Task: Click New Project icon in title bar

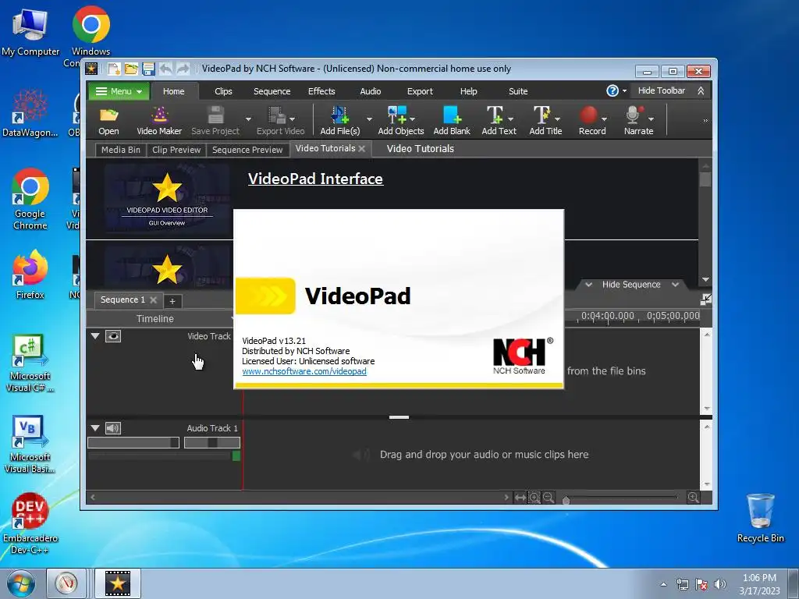Action: 114,69
